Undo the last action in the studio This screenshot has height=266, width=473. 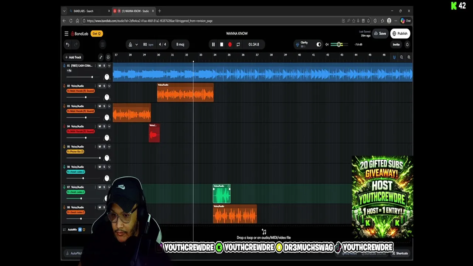pos(68,44)
